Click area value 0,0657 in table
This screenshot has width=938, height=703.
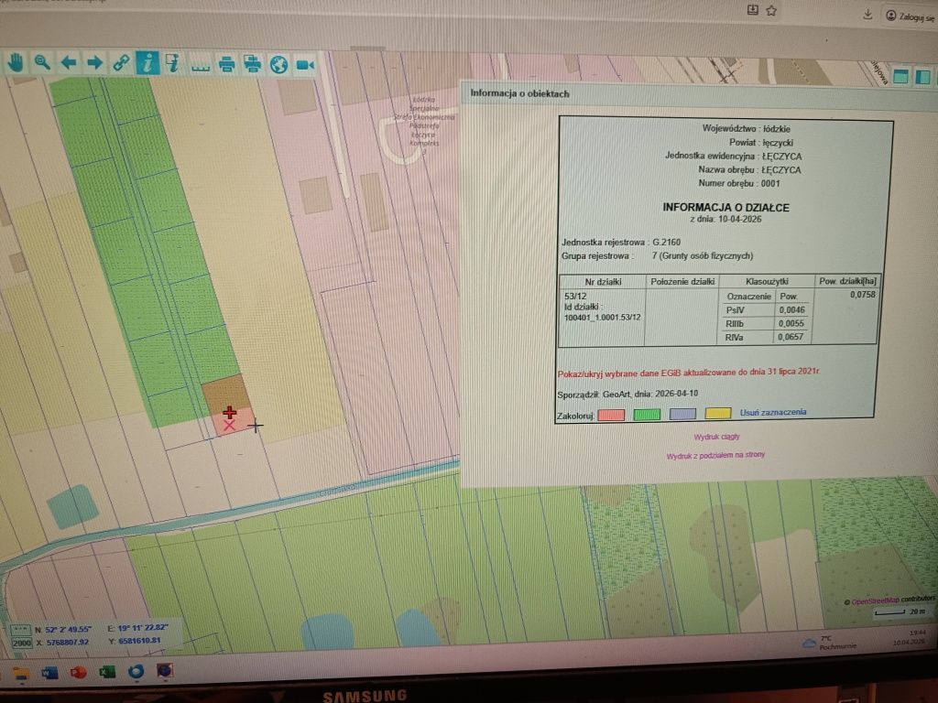tap(791, 337)
